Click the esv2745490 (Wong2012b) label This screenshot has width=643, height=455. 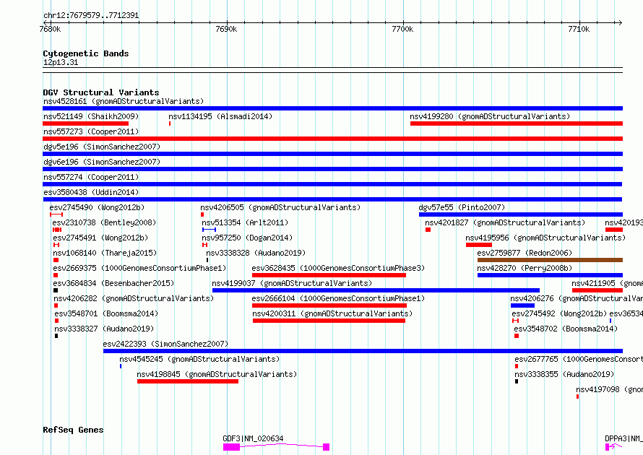98,207
